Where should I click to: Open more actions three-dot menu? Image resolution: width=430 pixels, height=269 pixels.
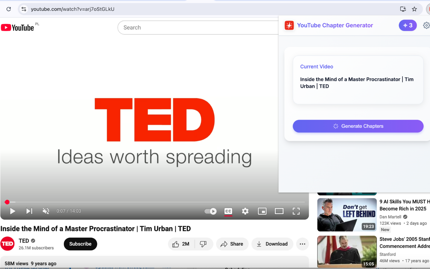point(302,244)
